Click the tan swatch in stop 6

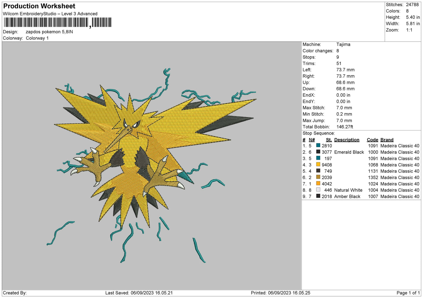318,177
